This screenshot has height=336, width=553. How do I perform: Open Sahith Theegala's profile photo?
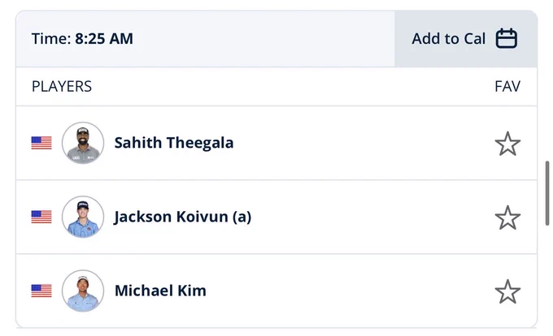[x=83, y=143]
